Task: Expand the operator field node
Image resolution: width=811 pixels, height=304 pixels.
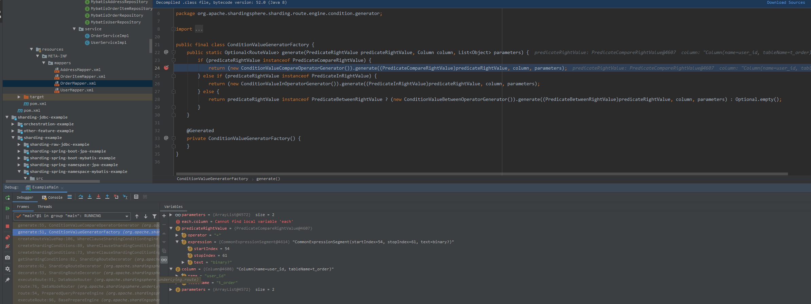Action: [x=177, y=235]
